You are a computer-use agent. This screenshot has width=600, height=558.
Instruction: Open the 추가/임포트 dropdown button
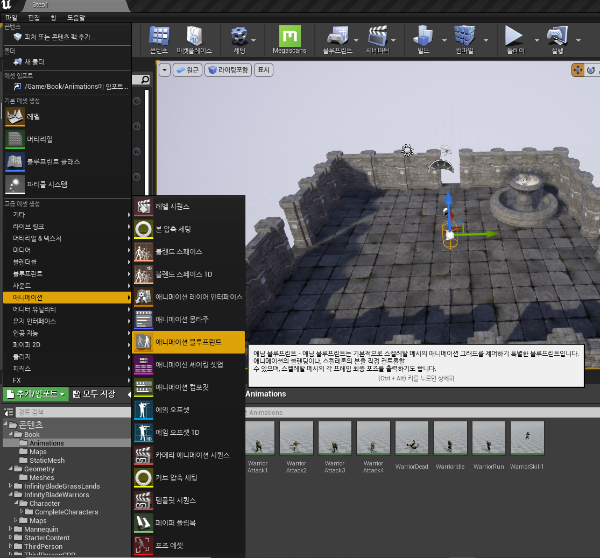[x=36, y=394]
